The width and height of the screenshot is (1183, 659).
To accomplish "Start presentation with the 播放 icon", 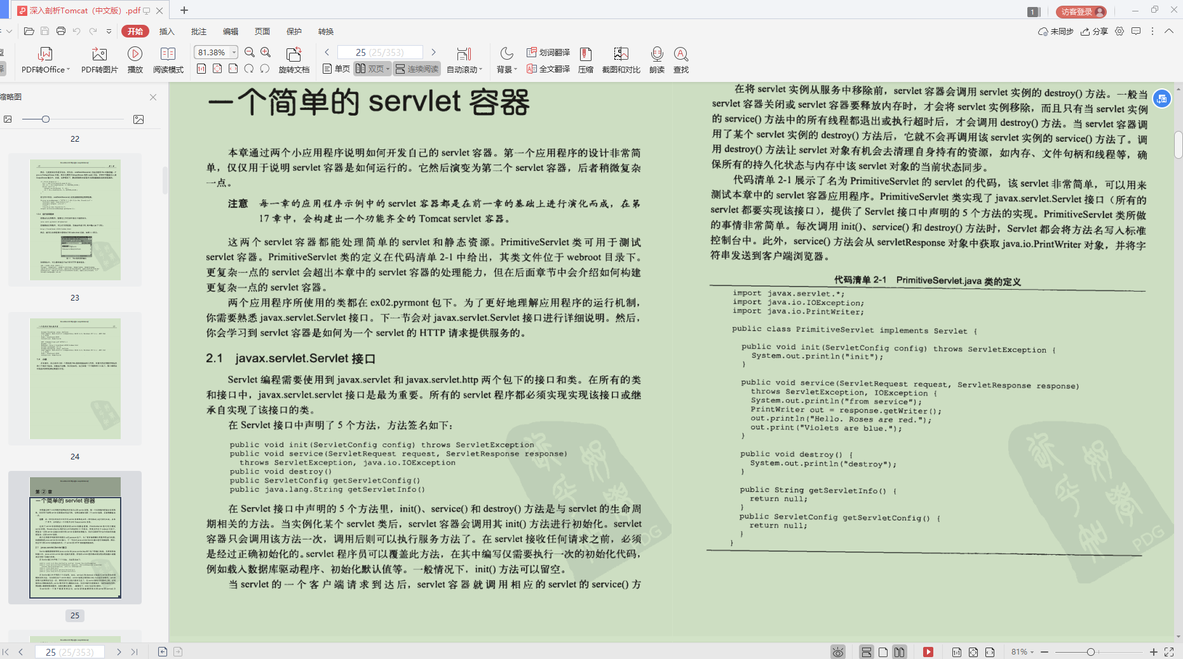I will coord(135,59).
